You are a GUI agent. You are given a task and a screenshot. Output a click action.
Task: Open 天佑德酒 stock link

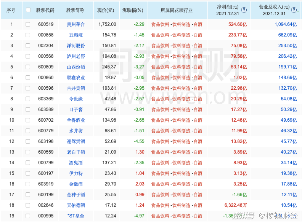[76, 205]
